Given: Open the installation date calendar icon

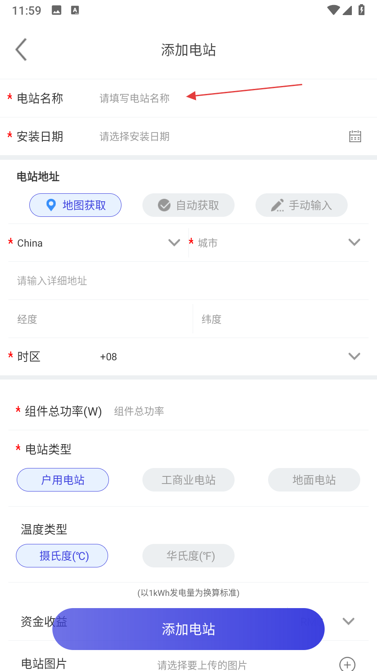Looking at the screenshot, I should (355, 136).
